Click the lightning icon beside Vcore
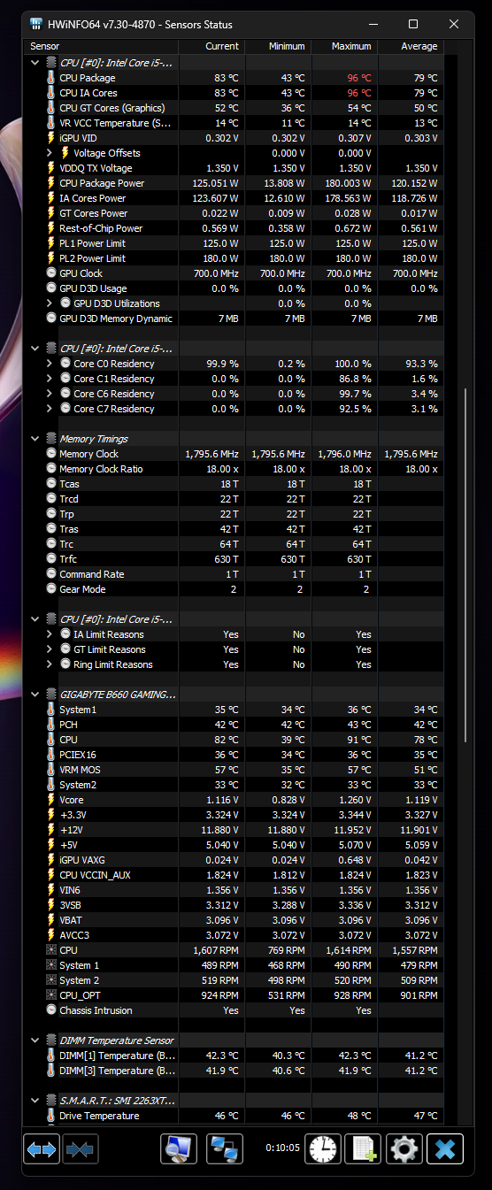This screenshot has width=492, height=1190. click(x=50, y=800)
